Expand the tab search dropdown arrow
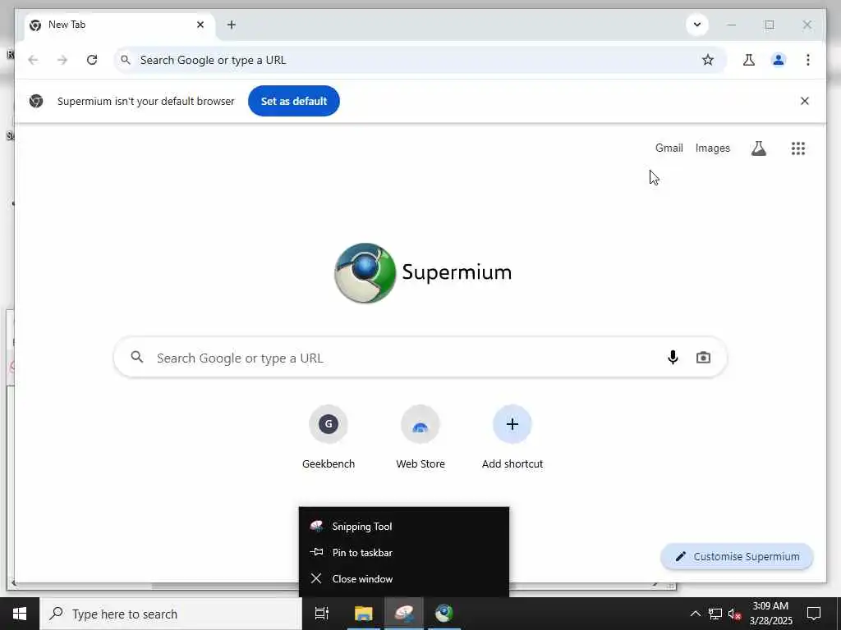Screen dimensions: 841x630 pos(697,25)
